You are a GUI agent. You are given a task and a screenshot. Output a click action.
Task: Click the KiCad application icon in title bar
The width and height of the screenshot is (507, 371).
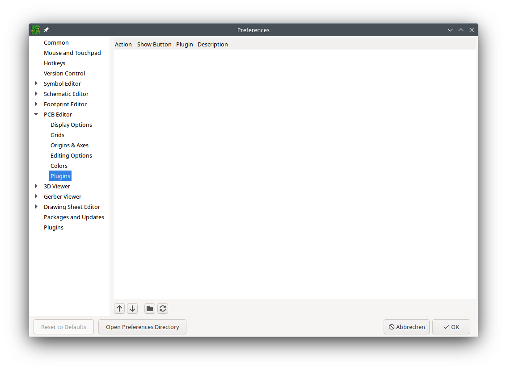pyautogui.click(x=35, y=30)
